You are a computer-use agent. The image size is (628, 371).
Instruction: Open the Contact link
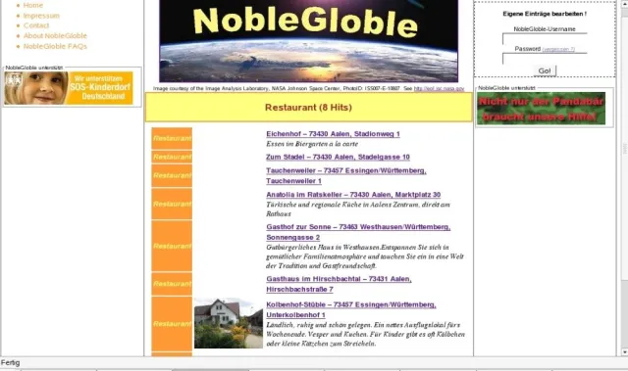(36, 25)
